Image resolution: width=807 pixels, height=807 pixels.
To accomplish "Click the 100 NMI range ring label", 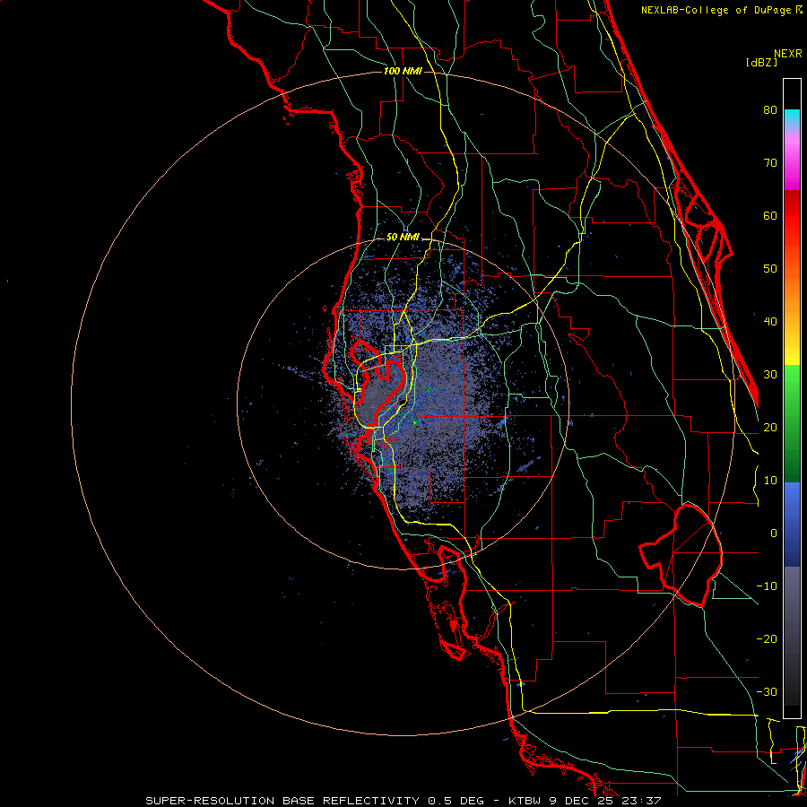I will click(403, 71).
